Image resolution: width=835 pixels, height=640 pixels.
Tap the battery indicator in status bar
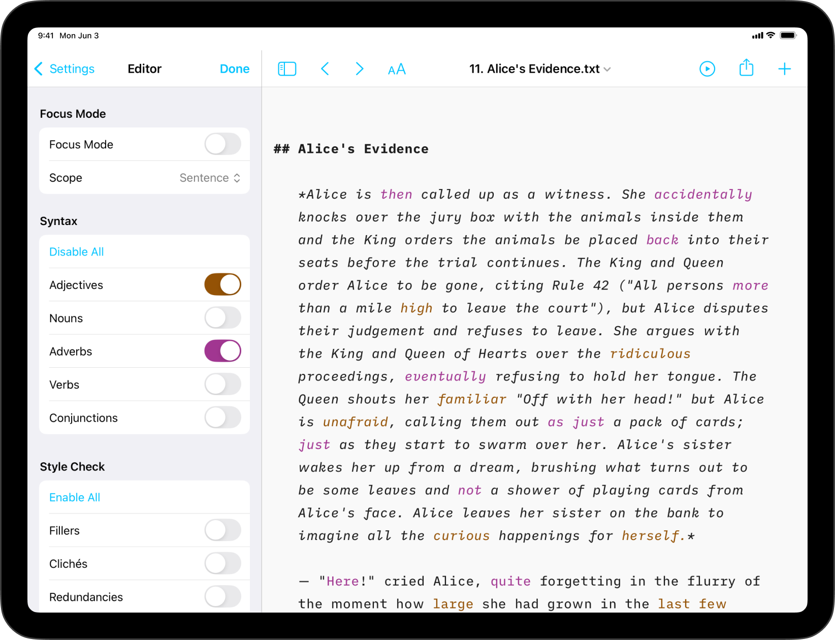click(x=788, y=36)
